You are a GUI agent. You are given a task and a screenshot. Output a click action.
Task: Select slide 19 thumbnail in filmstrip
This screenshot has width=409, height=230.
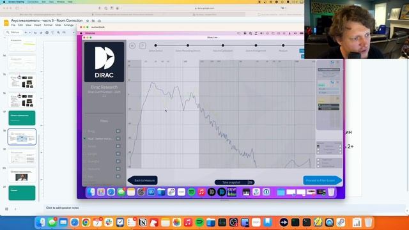click(x=22, y=156)
